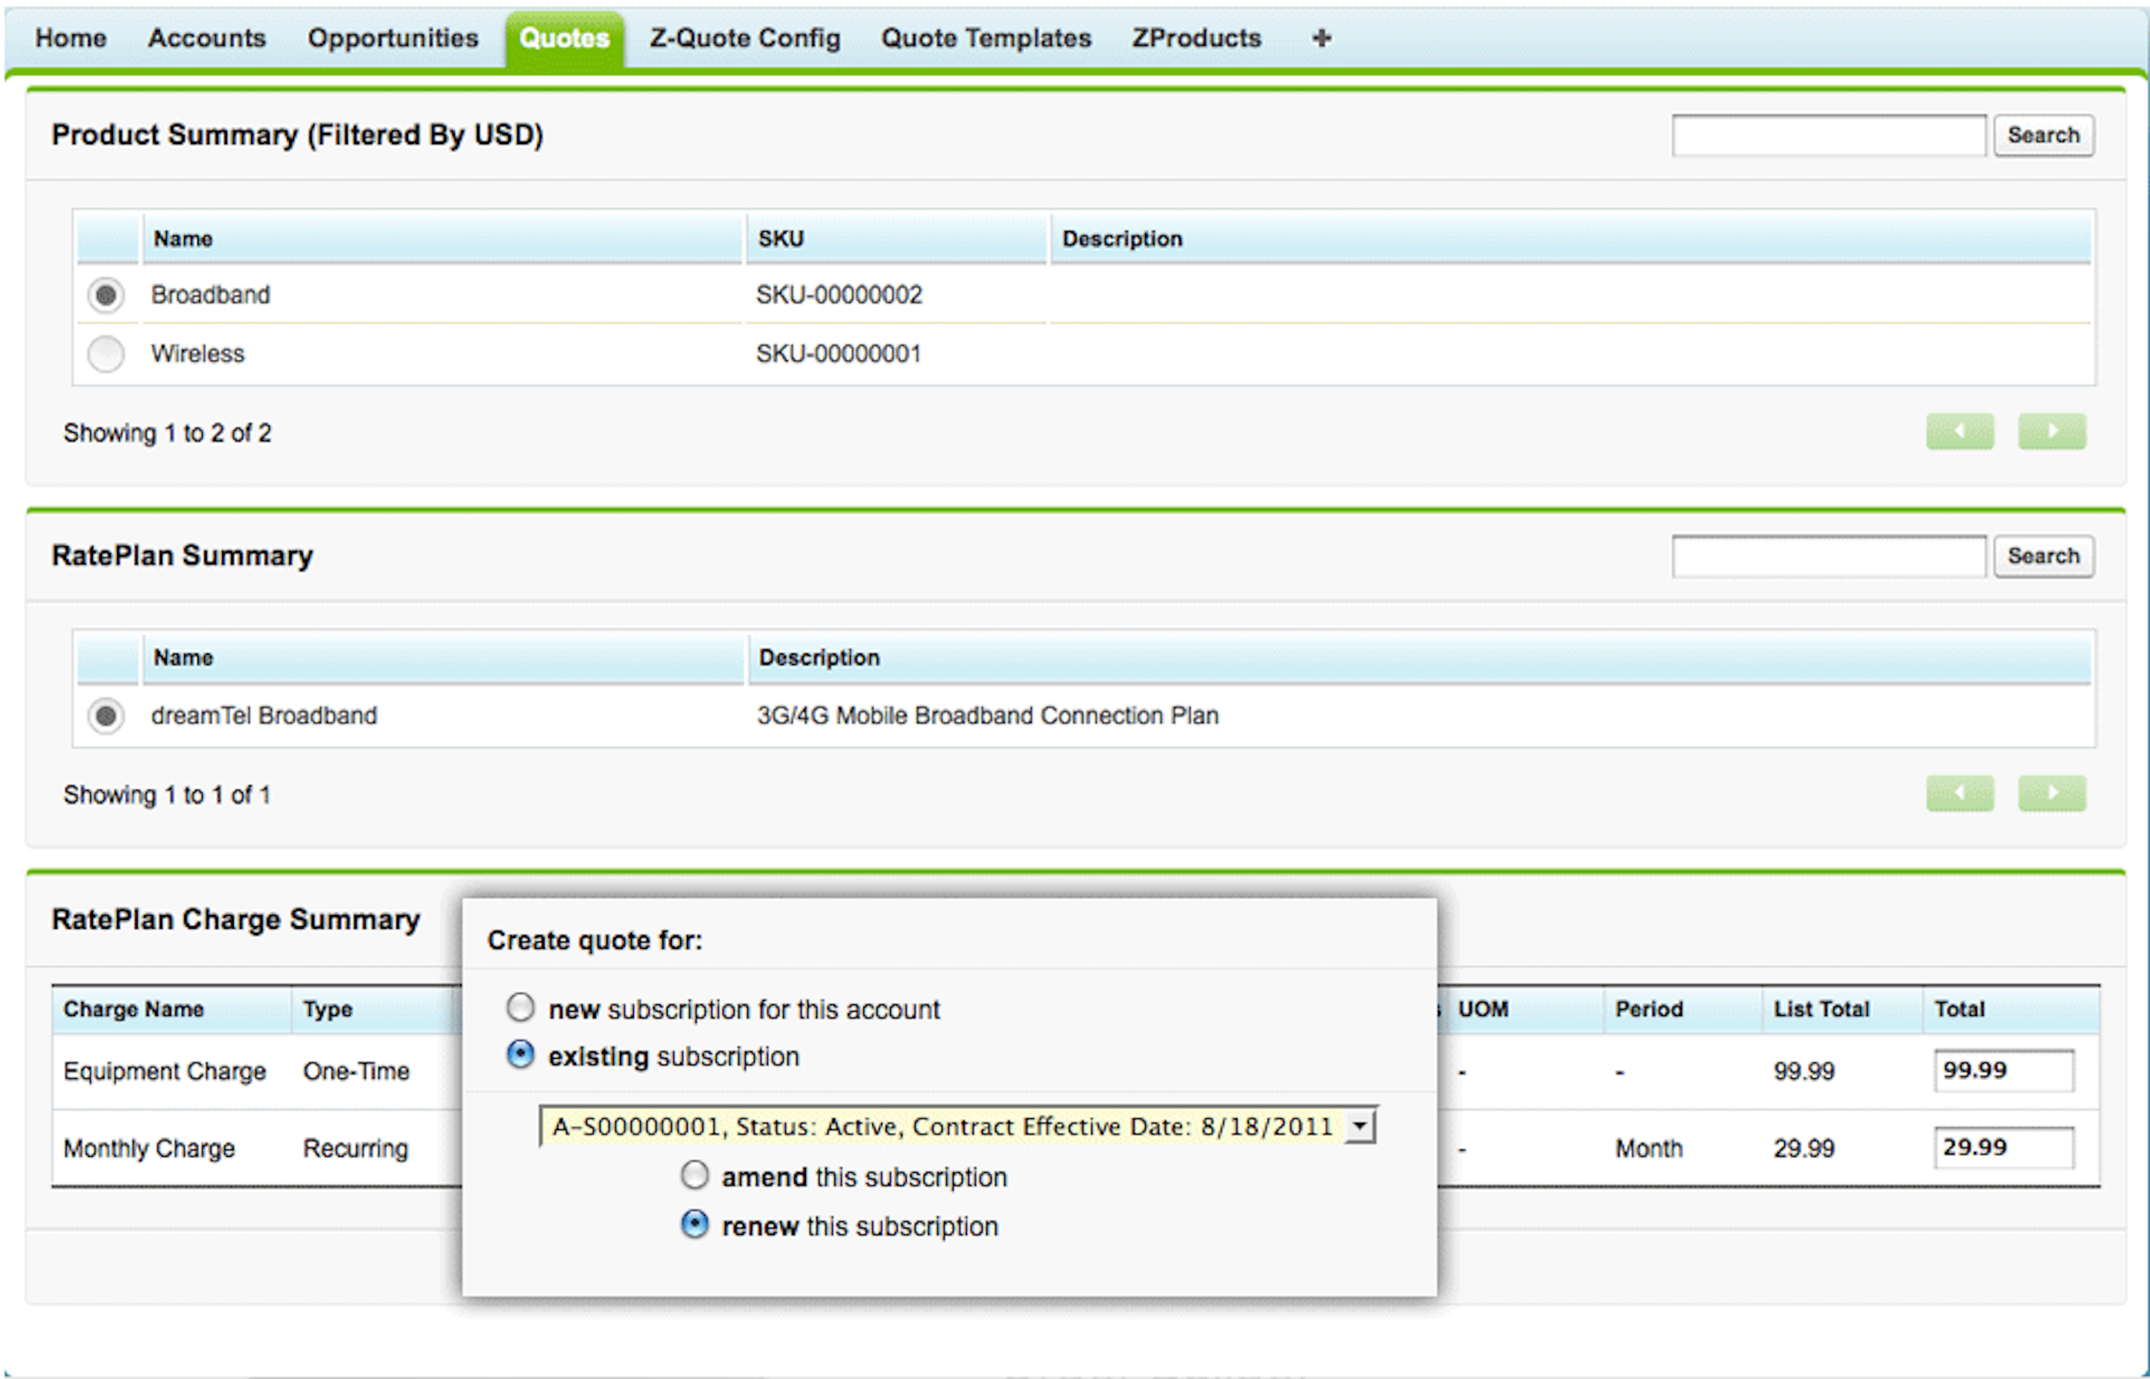This screenshot has height=1379, width=2150.
Task: Switch to the Opportunities tab
Action: [392, 38]
